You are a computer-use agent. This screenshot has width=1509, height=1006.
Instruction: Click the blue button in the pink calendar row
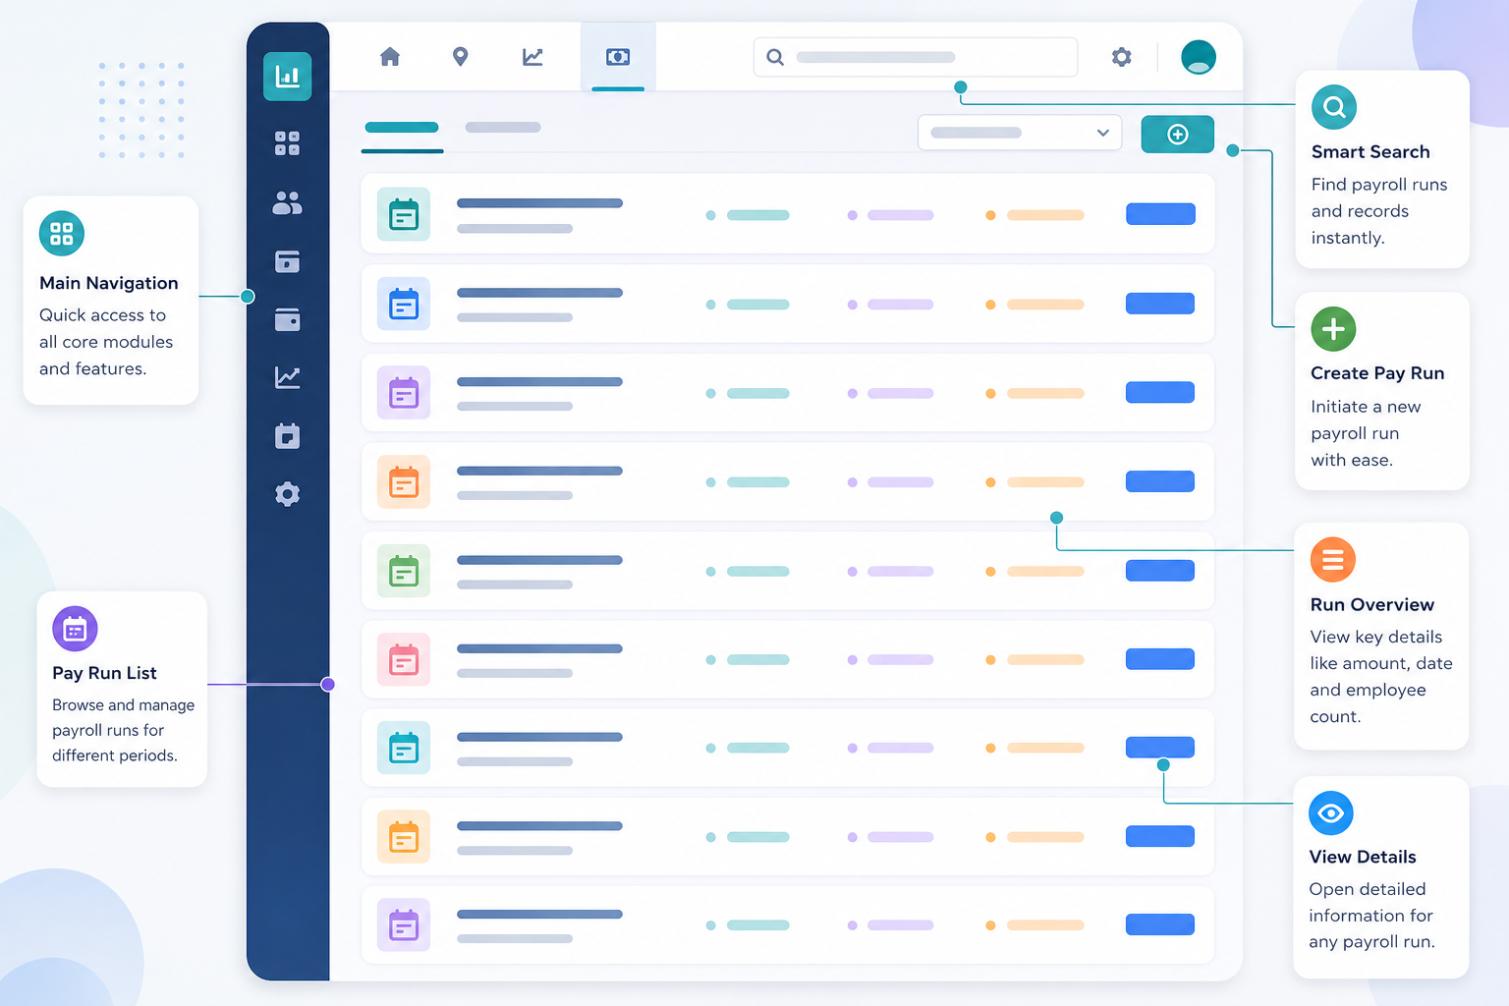(x=1160, y=659)
